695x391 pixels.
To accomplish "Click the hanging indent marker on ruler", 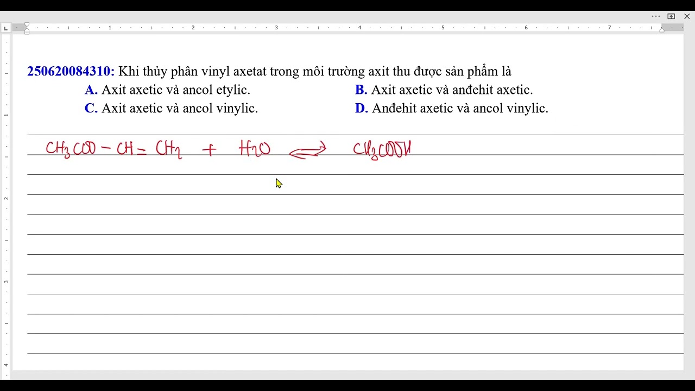I will point(27,30).
